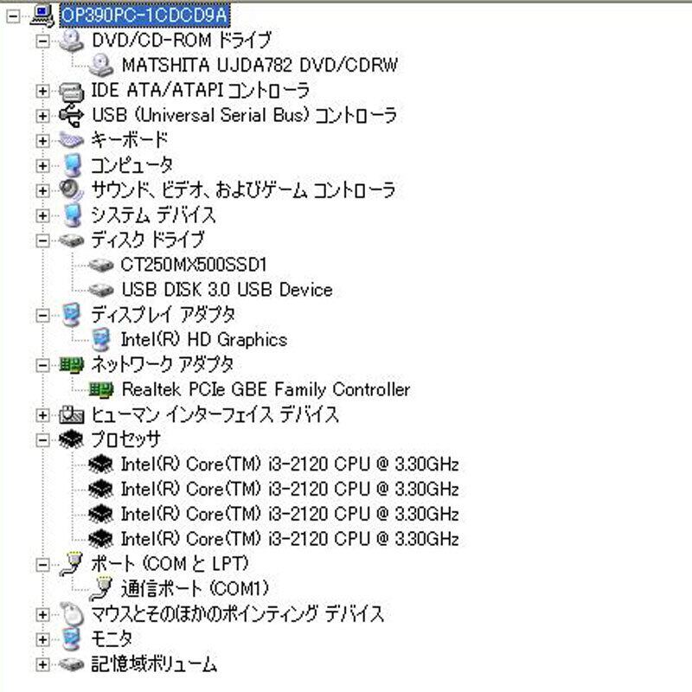Click the USB コントローラ trident icon
Screen dimensions: 692x692
pos(71,115)
